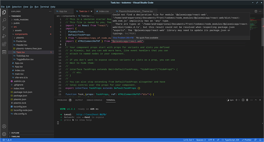Create a new terminal with plus icon

click(x=236, y=100)
